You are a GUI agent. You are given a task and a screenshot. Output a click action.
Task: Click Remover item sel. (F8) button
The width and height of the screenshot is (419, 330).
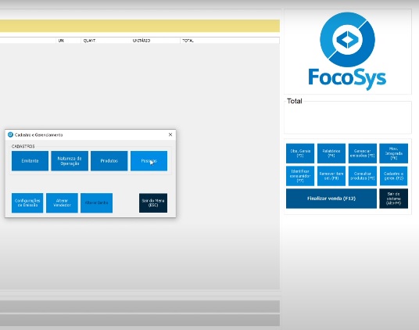click(x=331, y=176)
